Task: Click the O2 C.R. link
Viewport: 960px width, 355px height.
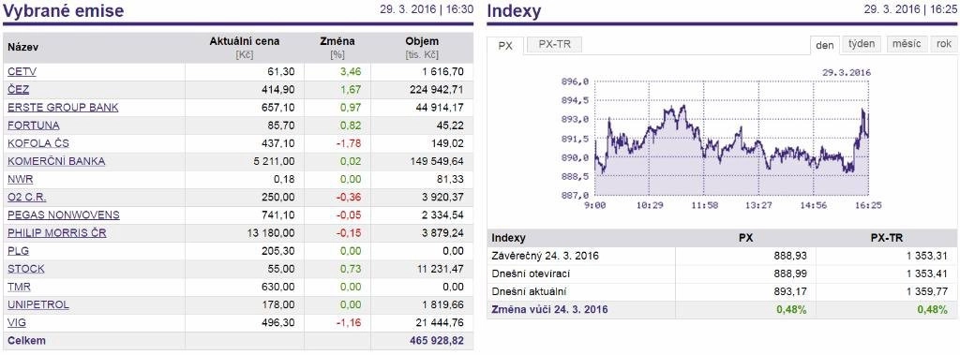Action: tap(27, 198)
